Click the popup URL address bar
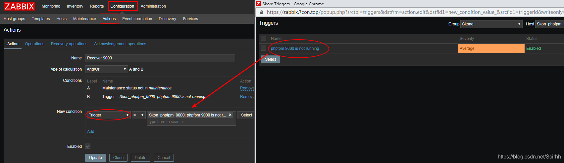Image resolution: width=564 pixels, height=163 pixels. click(415, 12)
